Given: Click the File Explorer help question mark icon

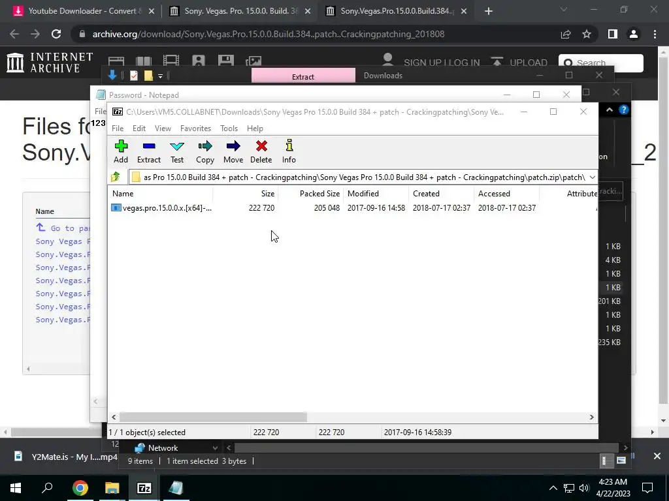Looking at the screenshot, I should pyautogui.click(x=623, y=110).
